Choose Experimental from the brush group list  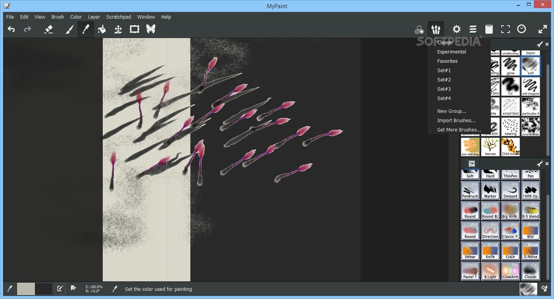[x=451, y=52]
